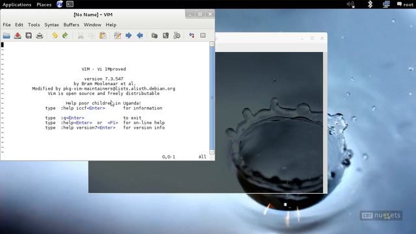Click the Save all files floppy icon
Viewport: 416px width, 234px height.
29,35
